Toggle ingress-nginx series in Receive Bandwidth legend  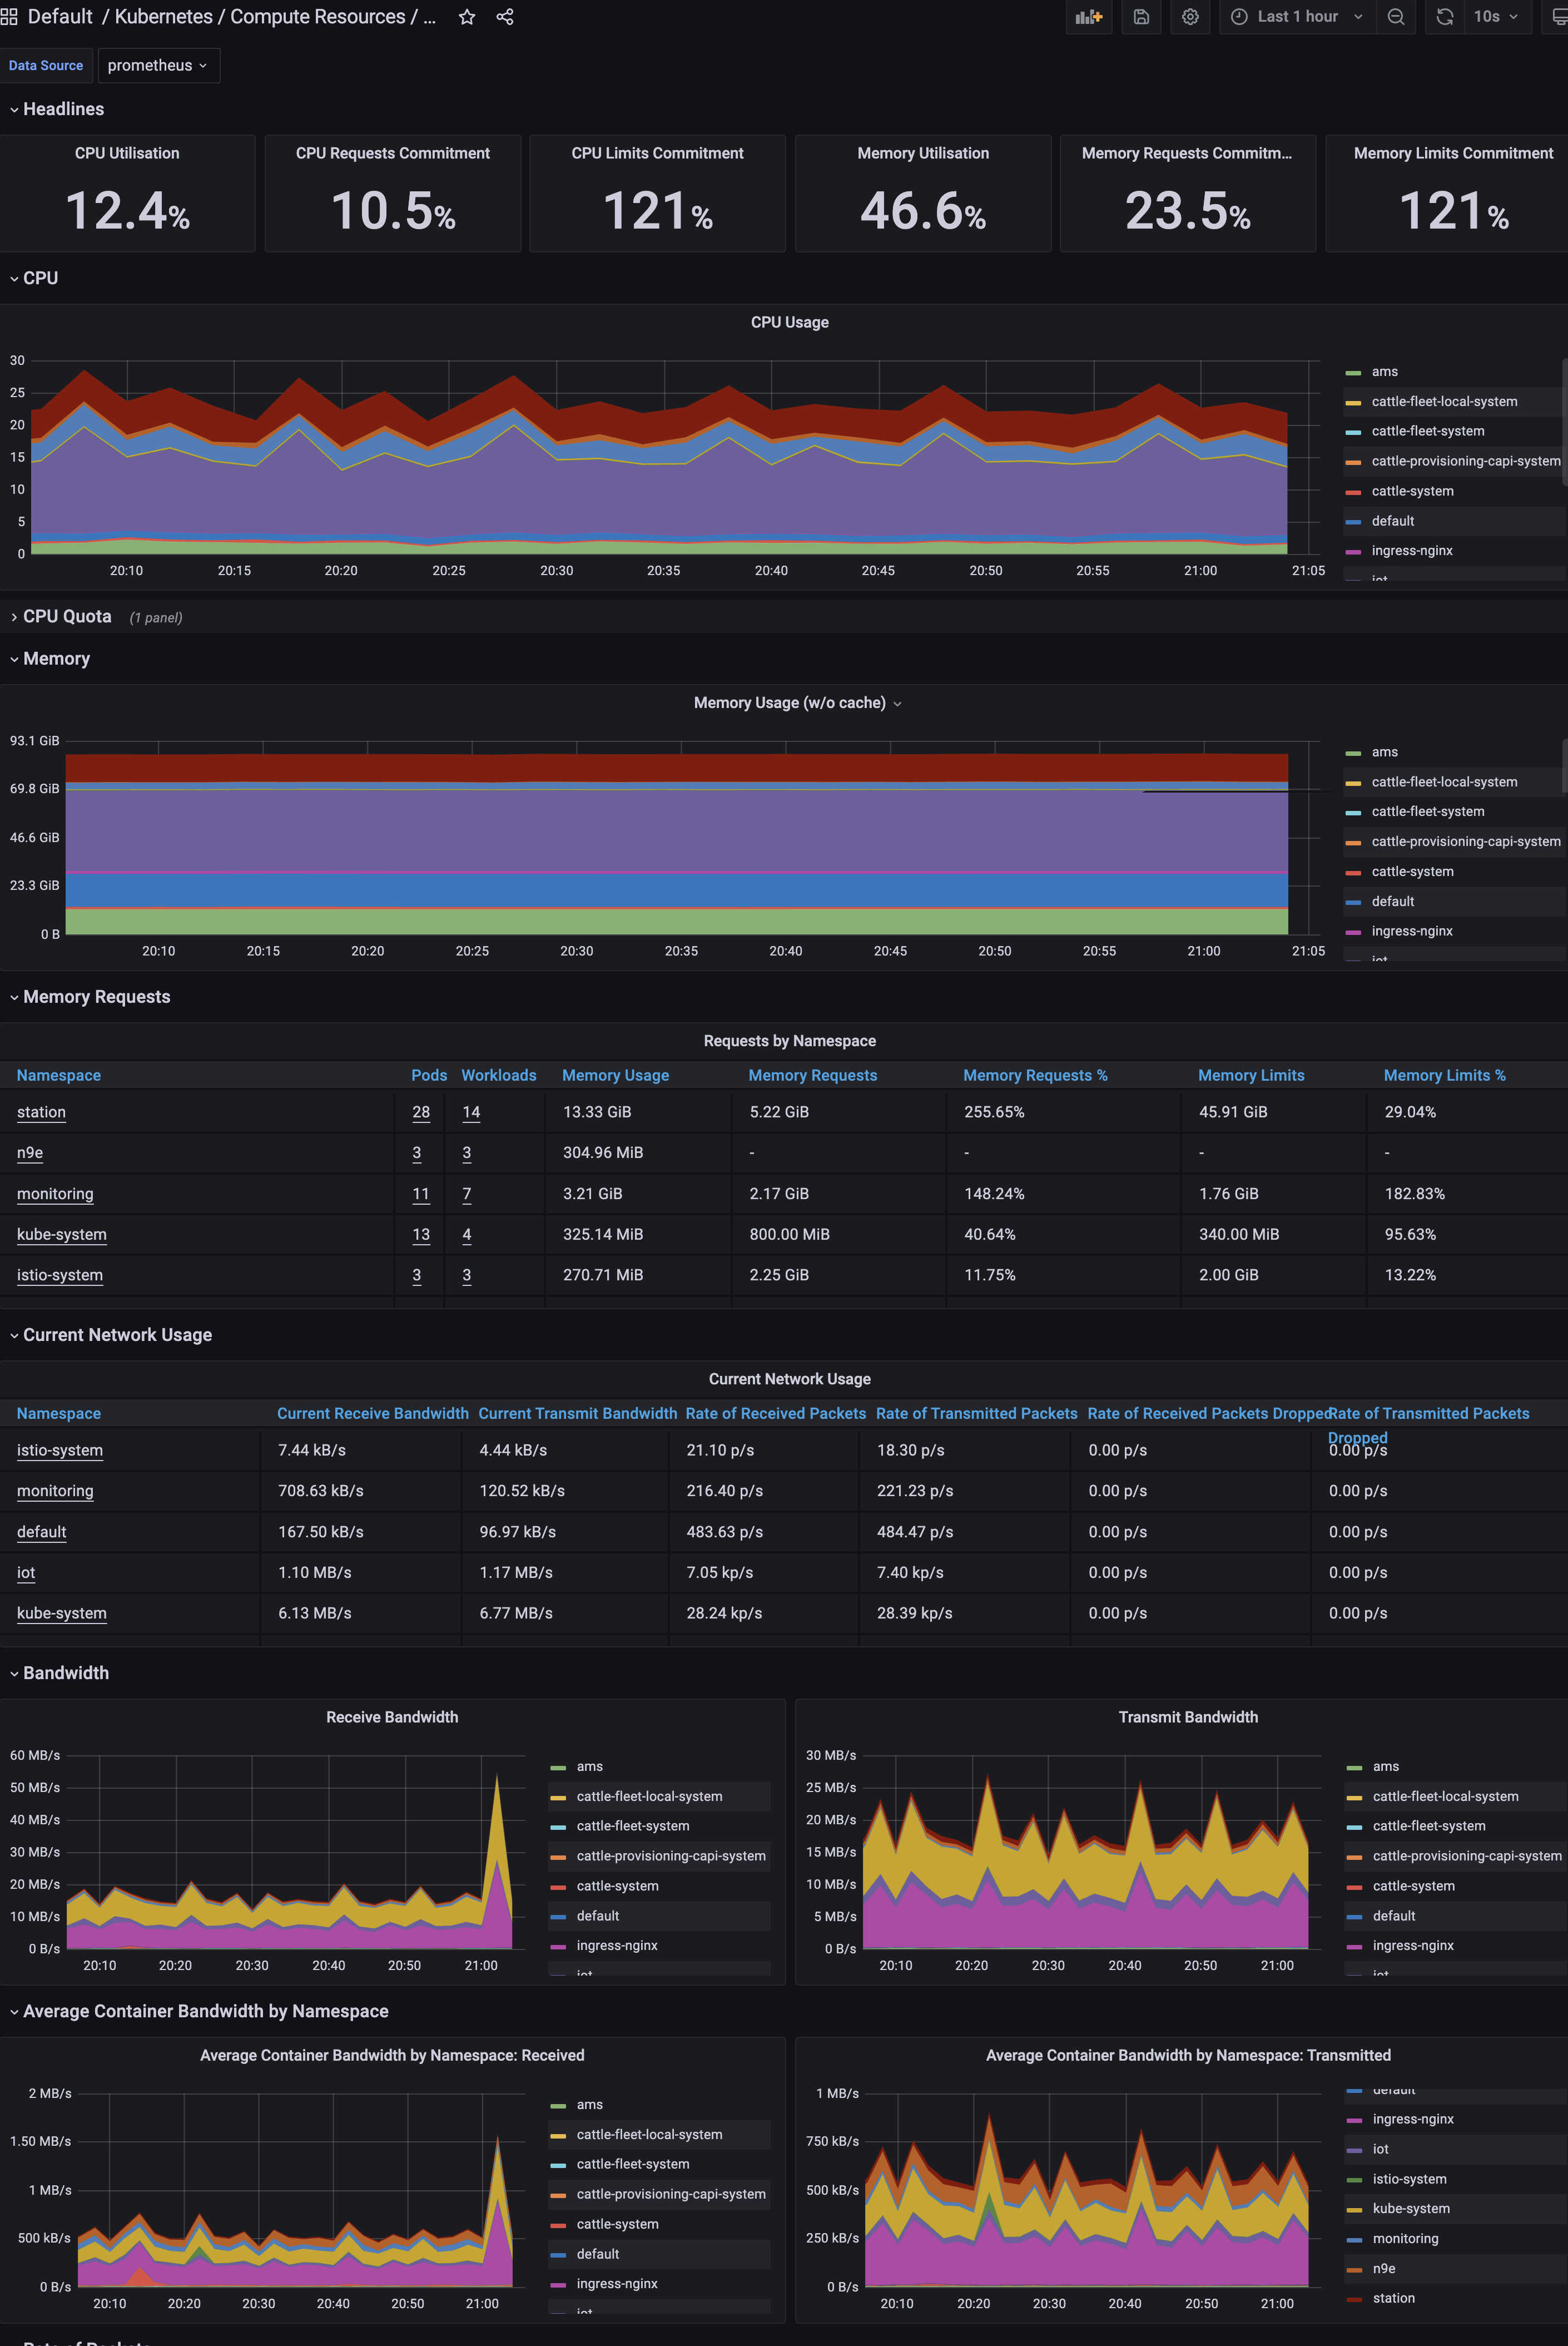[x=616, y=1946]
